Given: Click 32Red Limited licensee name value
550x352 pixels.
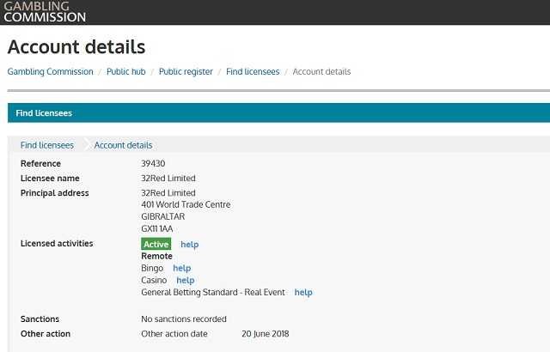Looking at the screenshot, I should click(x=168, y=179).
